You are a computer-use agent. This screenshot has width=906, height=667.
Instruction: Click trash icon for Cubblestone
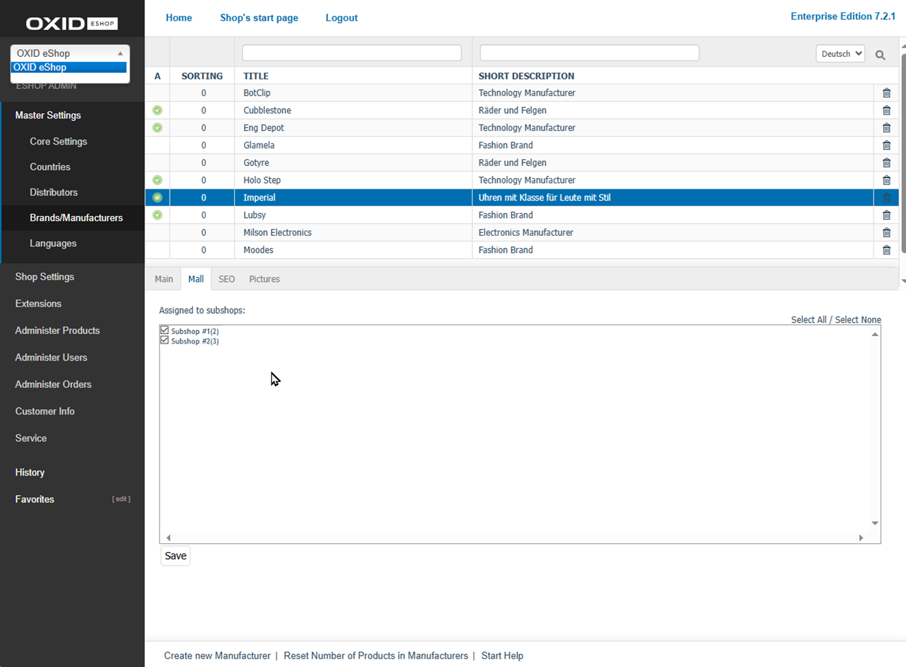click(x=886, y=110)
